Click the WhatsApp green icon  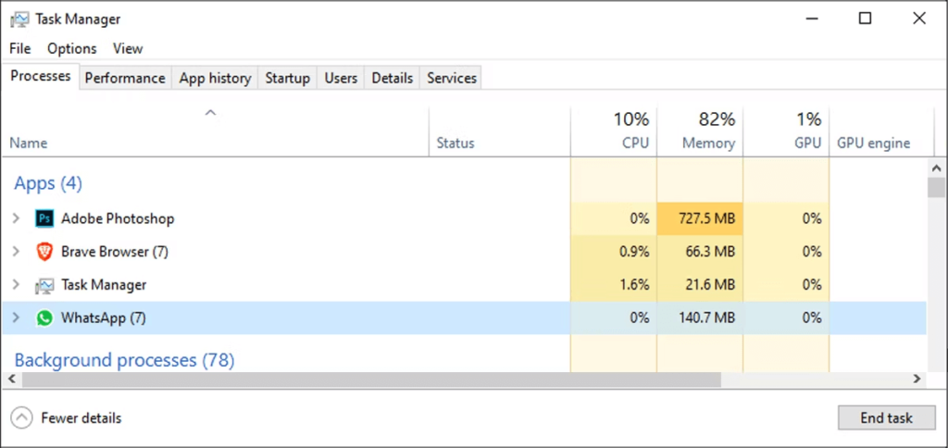44,318
